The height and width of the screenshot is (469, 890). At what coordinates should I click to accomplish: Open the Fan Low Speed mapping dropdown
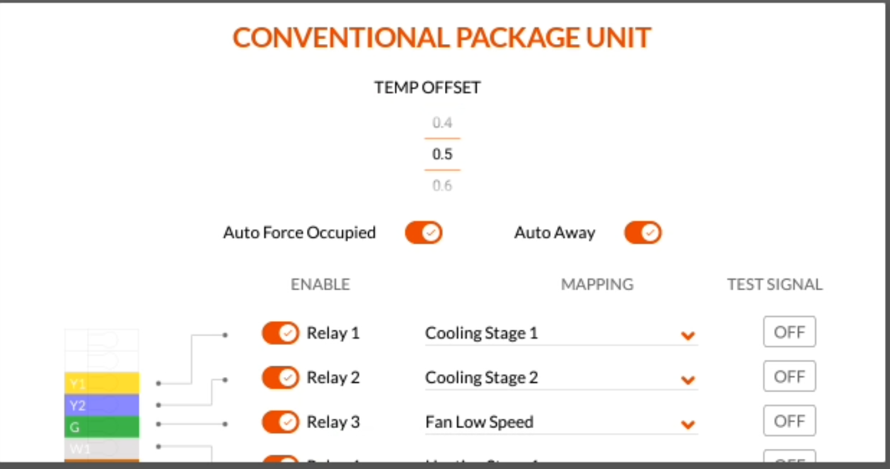[x=688, y=424]
